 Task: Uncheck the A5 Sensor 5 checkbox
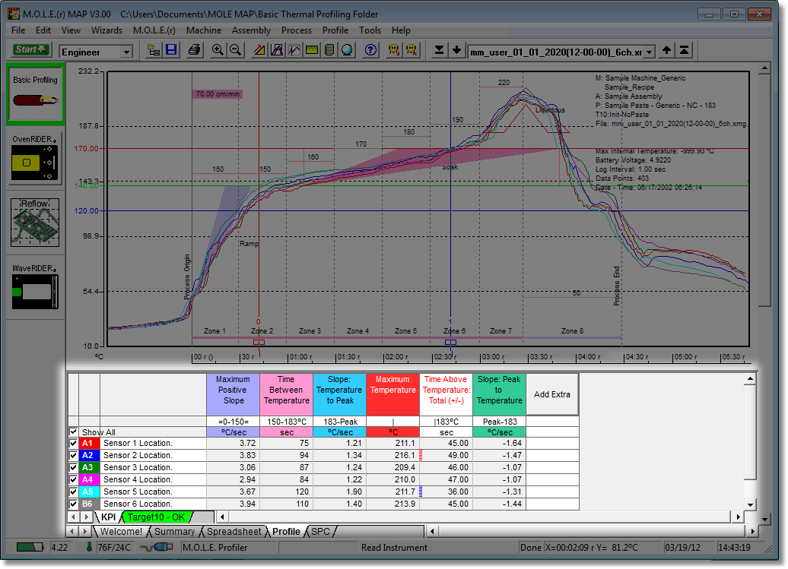coord(73,492)
